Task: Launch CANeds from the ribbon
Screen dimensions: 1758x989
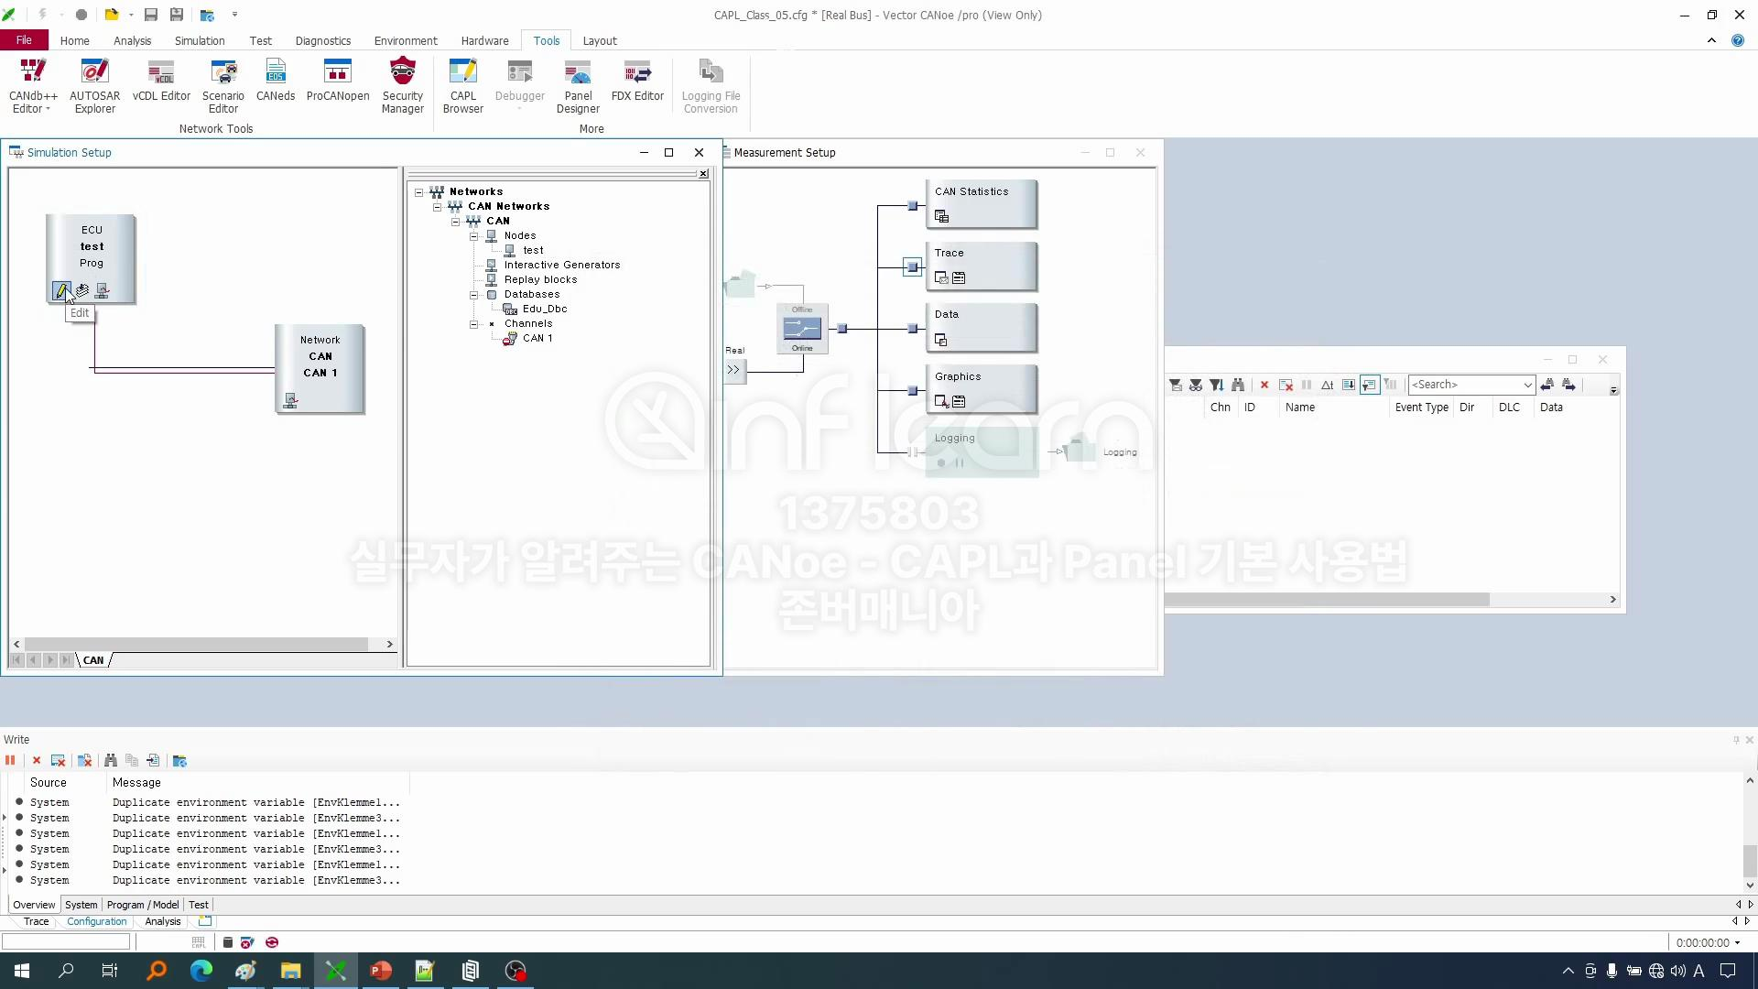Action: (x=276, y=81)
